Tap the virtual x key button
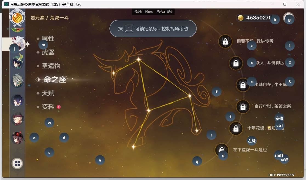 pos(252,63)
